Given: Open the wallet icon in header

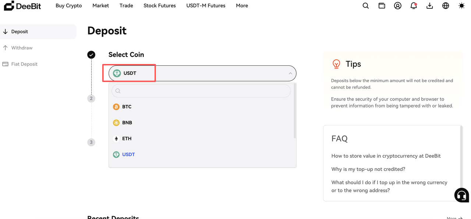Looking at the screenshot, I should [x=382, y=6].
